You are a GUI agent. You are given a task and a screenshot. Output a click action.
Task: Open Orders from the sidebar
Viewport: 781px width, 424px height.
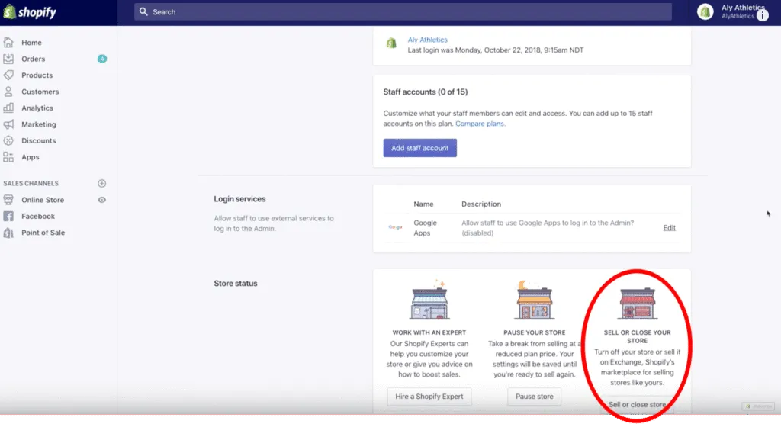33,59
